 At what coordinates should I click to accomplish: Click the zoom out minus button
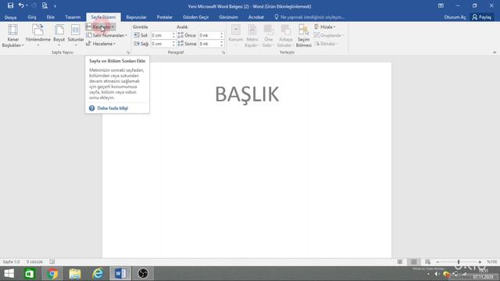click(x=437, y=262)
